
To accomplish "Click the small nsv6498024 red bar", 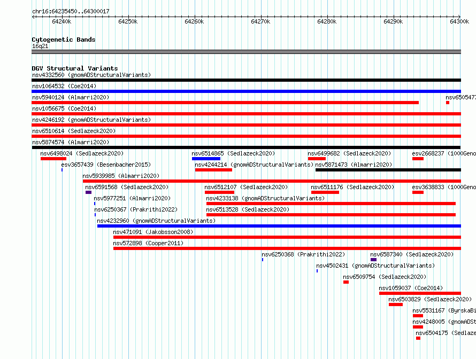I will (x=53, y=159).
